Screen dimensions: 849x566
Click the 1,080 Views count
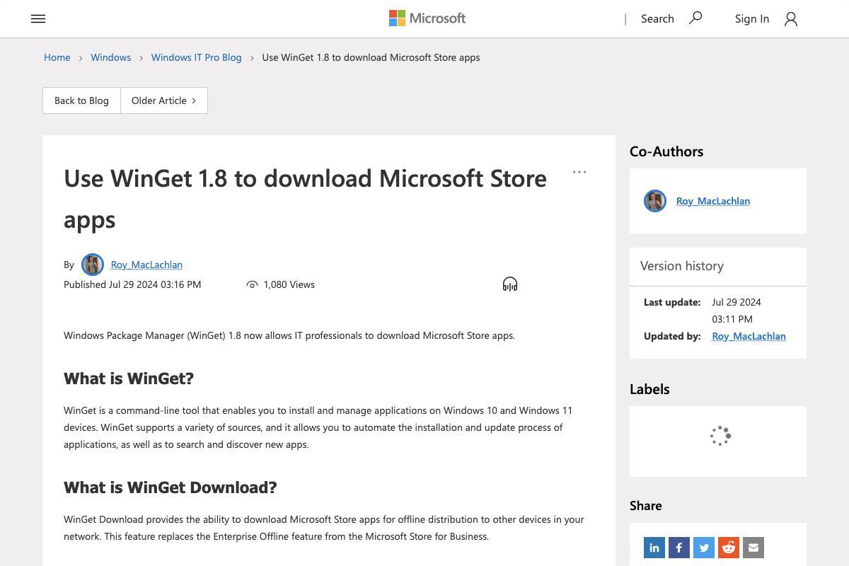pyautogui.click(x=289, y=284)
